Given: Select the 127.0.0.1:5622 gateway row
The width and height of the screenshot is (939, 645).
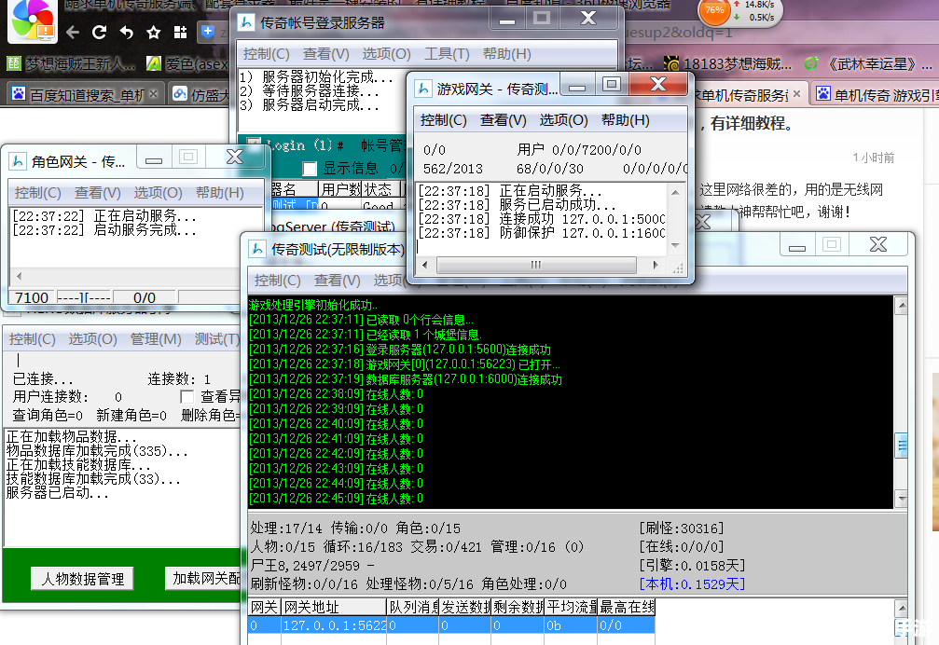Looking at the screenshot, I should point(451,625).
